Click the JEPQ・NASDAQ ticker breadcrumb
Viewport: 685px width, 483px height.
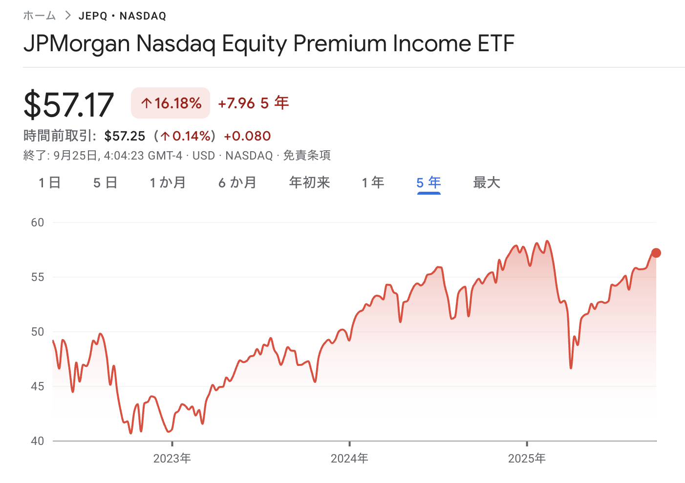[123, 16]
